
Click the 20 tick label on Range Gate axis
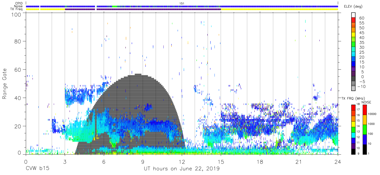(x=18, y=126)
